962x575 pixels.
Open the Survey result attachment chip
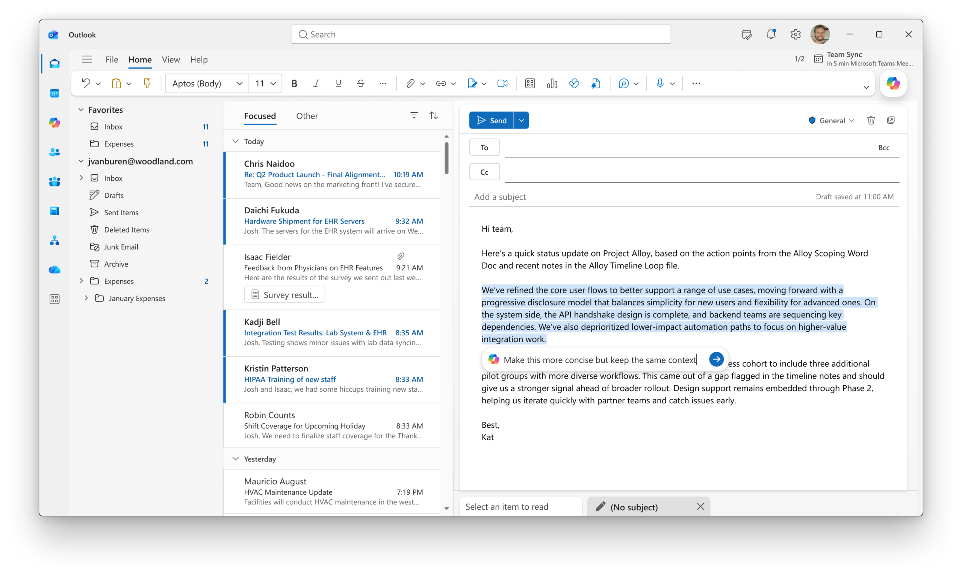[x=284, y=295]
